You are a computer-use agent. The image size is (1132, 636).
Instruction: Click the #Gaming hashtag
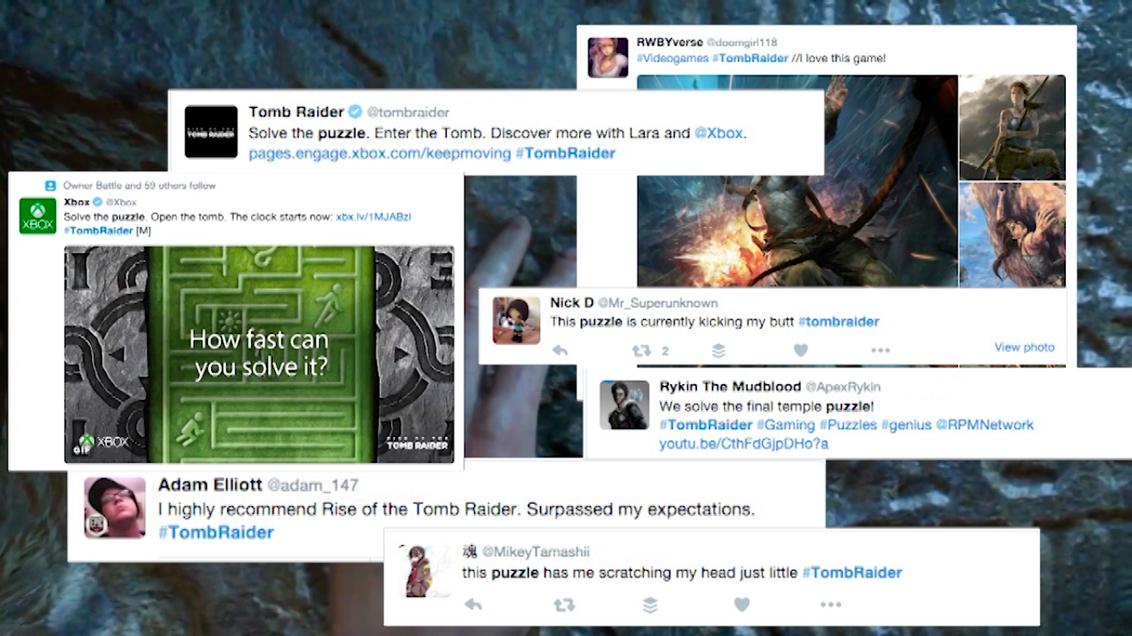pos(786,425)
